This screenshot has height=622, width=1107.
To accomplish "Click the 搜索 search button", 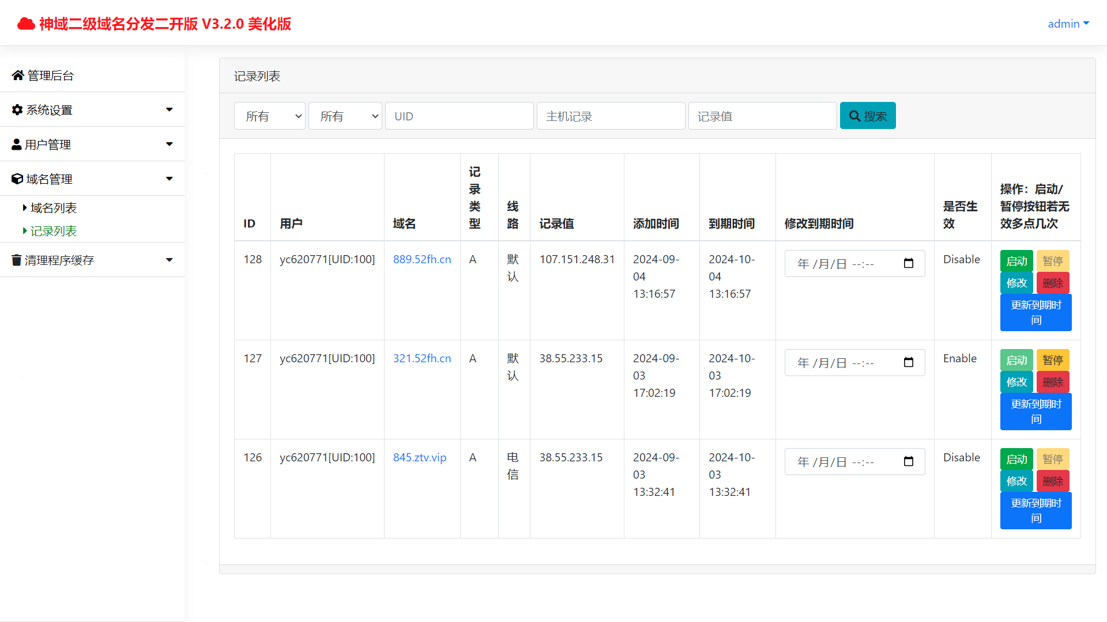I will 867,116.
